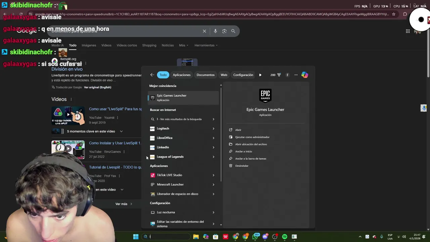The height and width of the screenshot is (242, 430).
Task: Open File Explorer from taskbar
Action: (196, 237)
